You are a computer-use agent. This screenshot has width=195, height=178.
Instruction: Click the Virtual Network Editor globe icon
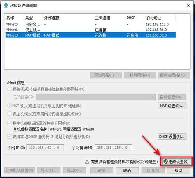[6, 5]
